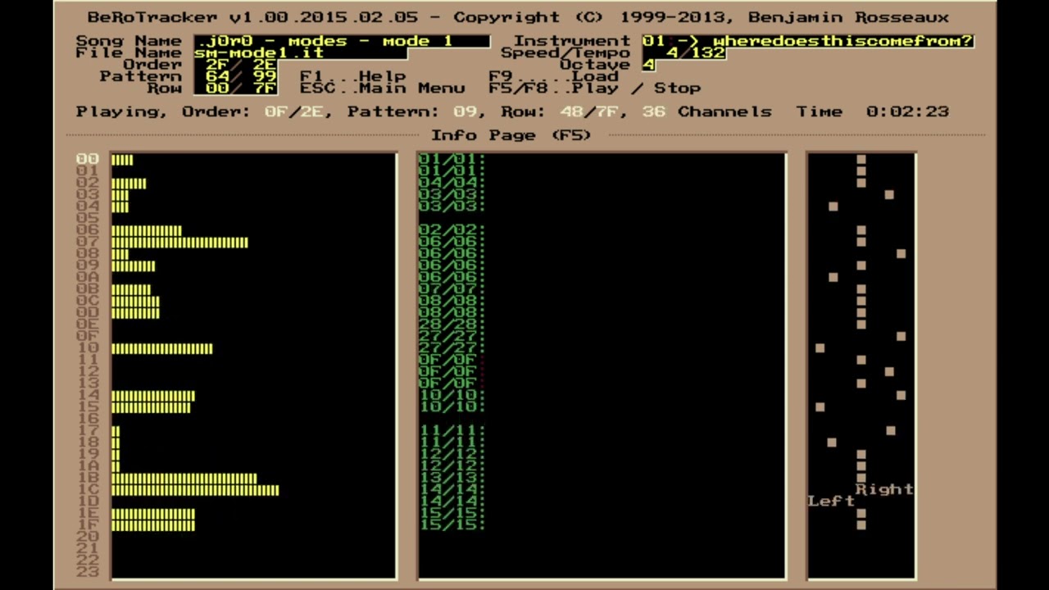Click the F9 Load option
This screenshot has height=590, width=1049.
pos(553,76)
